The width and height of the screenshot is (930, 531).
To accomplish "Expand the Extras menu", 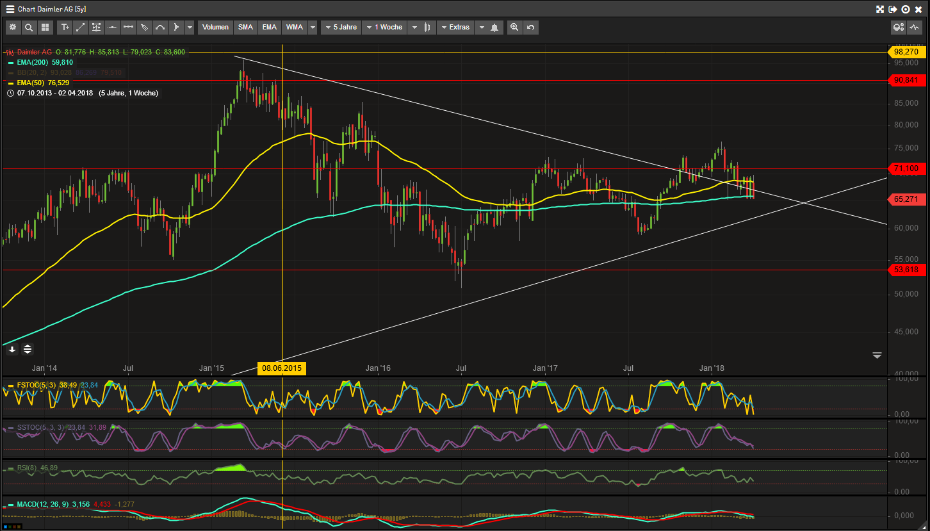I will click(x=455, y=27).
